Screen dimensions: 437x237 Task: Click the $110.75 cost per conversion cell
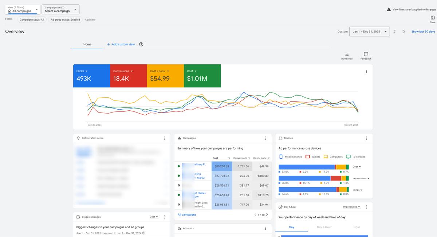[261, 195]
